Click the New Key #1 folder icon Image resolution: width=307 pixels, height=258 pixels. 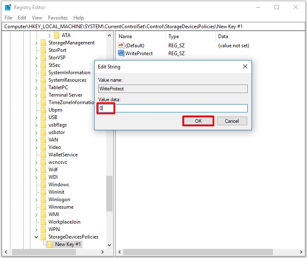pyautogui.click(x=50, y=244)
